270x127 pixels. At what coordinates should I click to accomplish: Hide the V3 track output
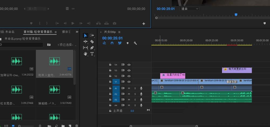pos(129,70)
